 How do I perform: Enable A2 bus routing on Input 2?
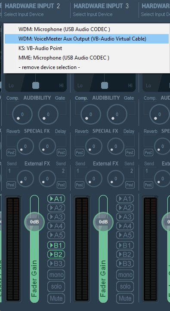(x=56, y=208)
